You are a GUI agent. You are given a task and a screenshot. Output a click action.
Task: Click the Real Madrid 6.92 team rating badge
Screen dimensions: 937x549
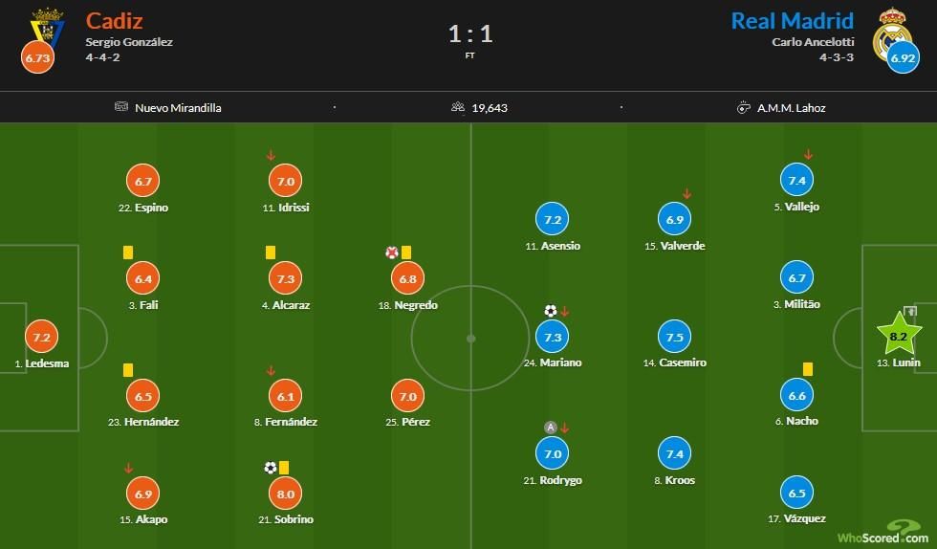903,58
